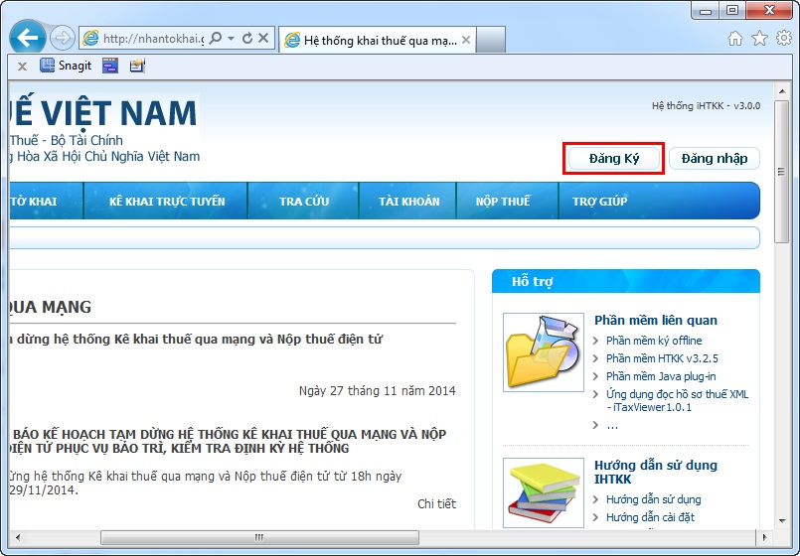Image resolution: width=800 pixels, height=556 pixels.
Task: Open the Tools gear menu
Action: tap(784, 38)
